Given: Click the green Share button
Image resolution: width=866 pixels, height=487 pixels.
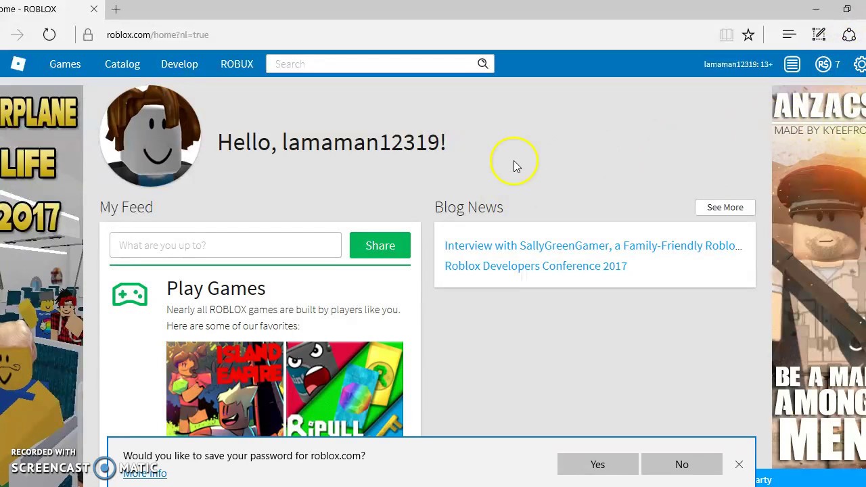Looking at the screenshot, I should [x=380, y=245].
